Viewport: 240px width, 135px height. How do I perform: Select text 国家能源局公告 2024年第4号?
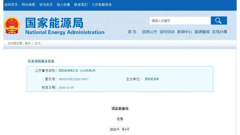click(77, 70)
